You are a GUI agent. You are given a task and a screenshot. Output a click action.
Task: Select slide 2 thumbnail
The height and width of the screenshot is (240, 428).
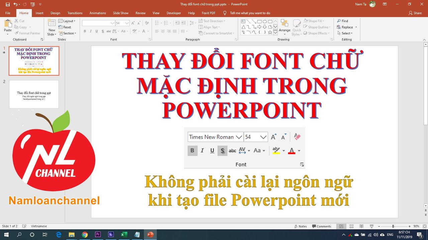click(34, 94)
